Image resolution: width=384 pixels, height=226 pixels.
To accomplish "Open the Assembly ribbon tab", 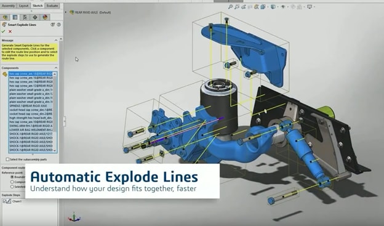I will [x=8, y=6].
